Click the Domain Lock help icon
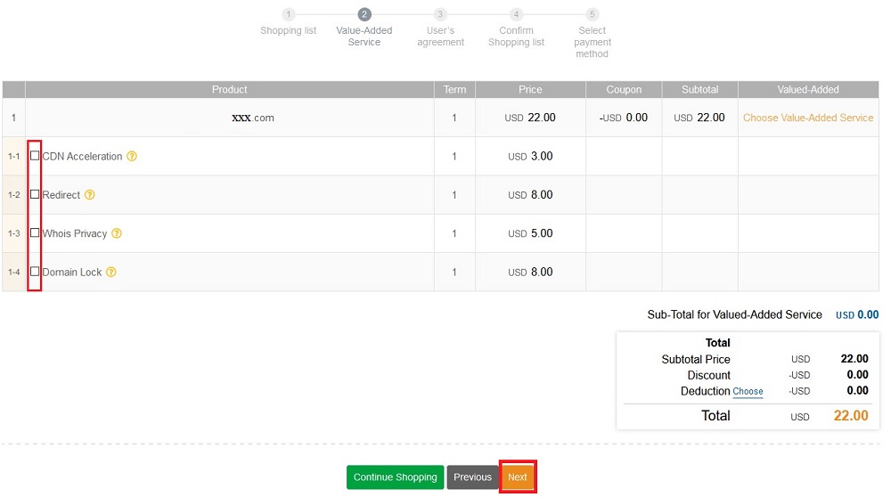This screenshot has height=497, width=891. pyautogui.click(x=111, y=273)
